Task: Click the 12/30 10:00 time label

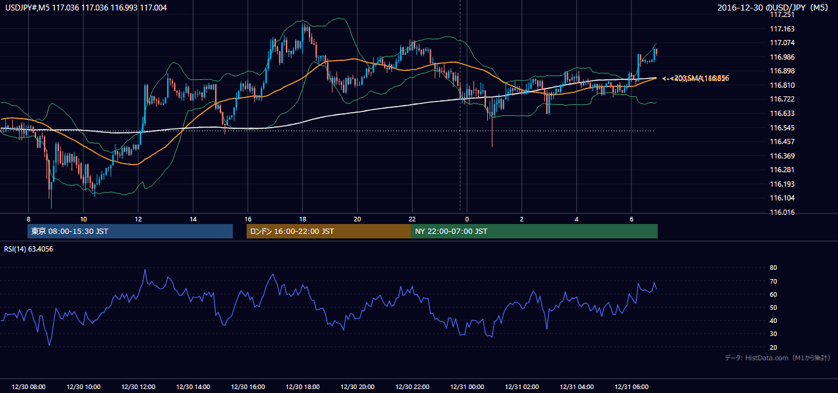Action: click(x=83, y=387)
